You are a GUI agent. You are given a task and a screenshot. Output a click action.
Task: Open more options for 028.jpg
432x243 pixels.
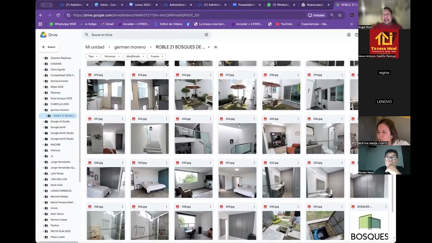(x=123, y=163)
